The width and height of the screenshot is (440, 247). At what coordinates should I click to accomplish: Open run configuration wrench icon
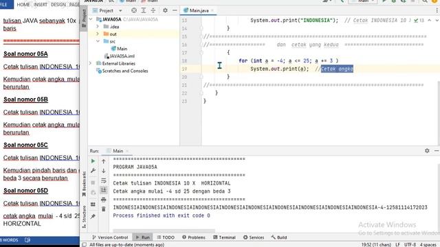pos(93,171)
